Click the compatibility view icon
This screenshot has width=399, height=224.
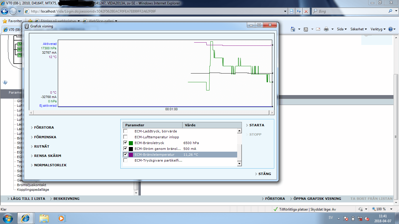[x=292, y=11]
